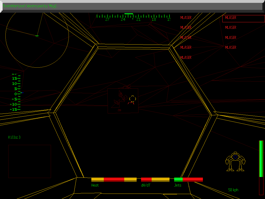Click the 15 mark on the pitch ladder
This screenshot has height=199, width=265.
(15, 79)
